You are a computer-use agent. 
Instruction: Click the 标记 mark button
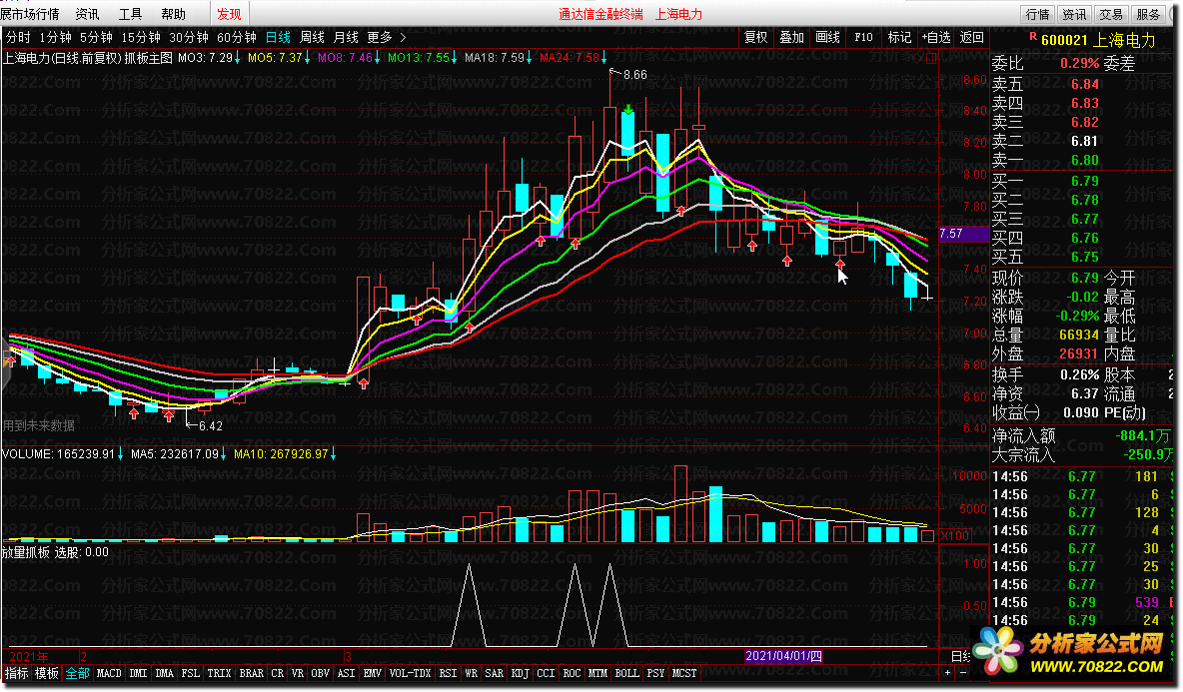click(x=899, y=37)
